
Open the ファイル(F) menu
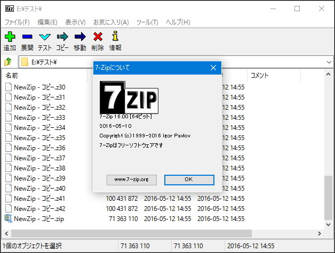point(17,22)
